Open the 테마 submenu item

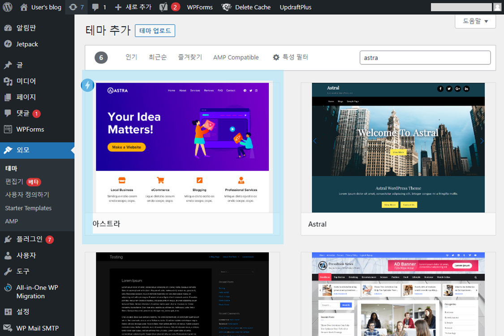coord(11,168)
